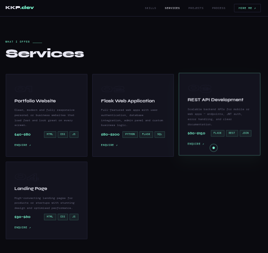Enquire about Landing Page service

click(23, 227)
